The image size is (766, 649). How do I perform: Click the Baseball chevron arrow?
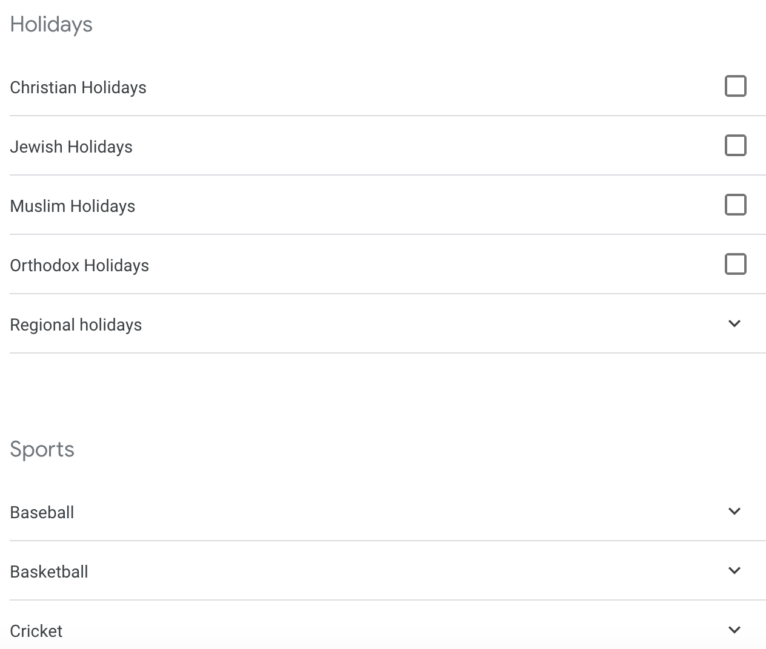[x=734, y=512]
